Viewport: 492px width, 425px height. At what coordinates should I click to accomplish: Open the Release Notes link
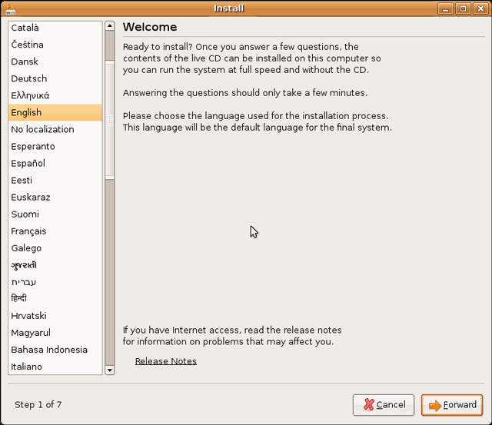[165, 361]
